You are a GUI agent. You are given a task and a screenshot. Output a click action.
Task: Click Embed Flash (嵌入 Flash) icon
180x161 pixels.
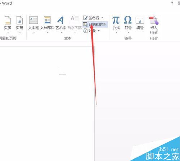[x=154, y=21]
